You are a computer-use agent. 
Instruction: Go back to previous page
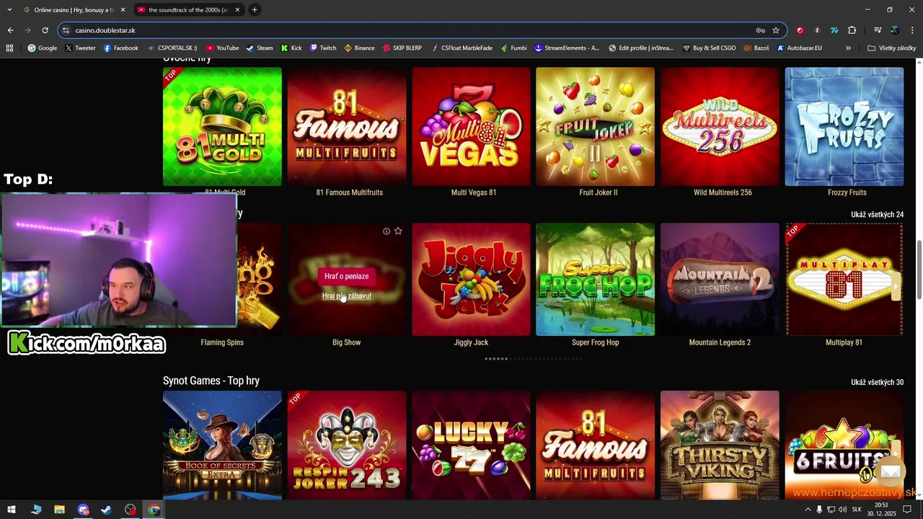click(x=10, y=30)
